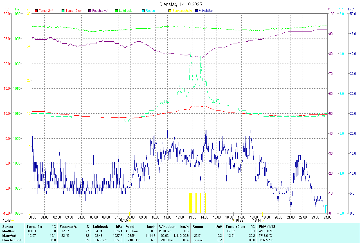Click the 12:00 label on time axis
360x243 pixels.
point(180,217)
